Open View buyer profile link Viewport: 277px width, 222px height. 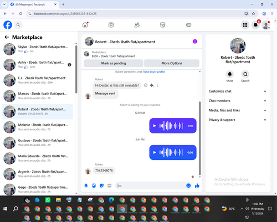(154, 72)
